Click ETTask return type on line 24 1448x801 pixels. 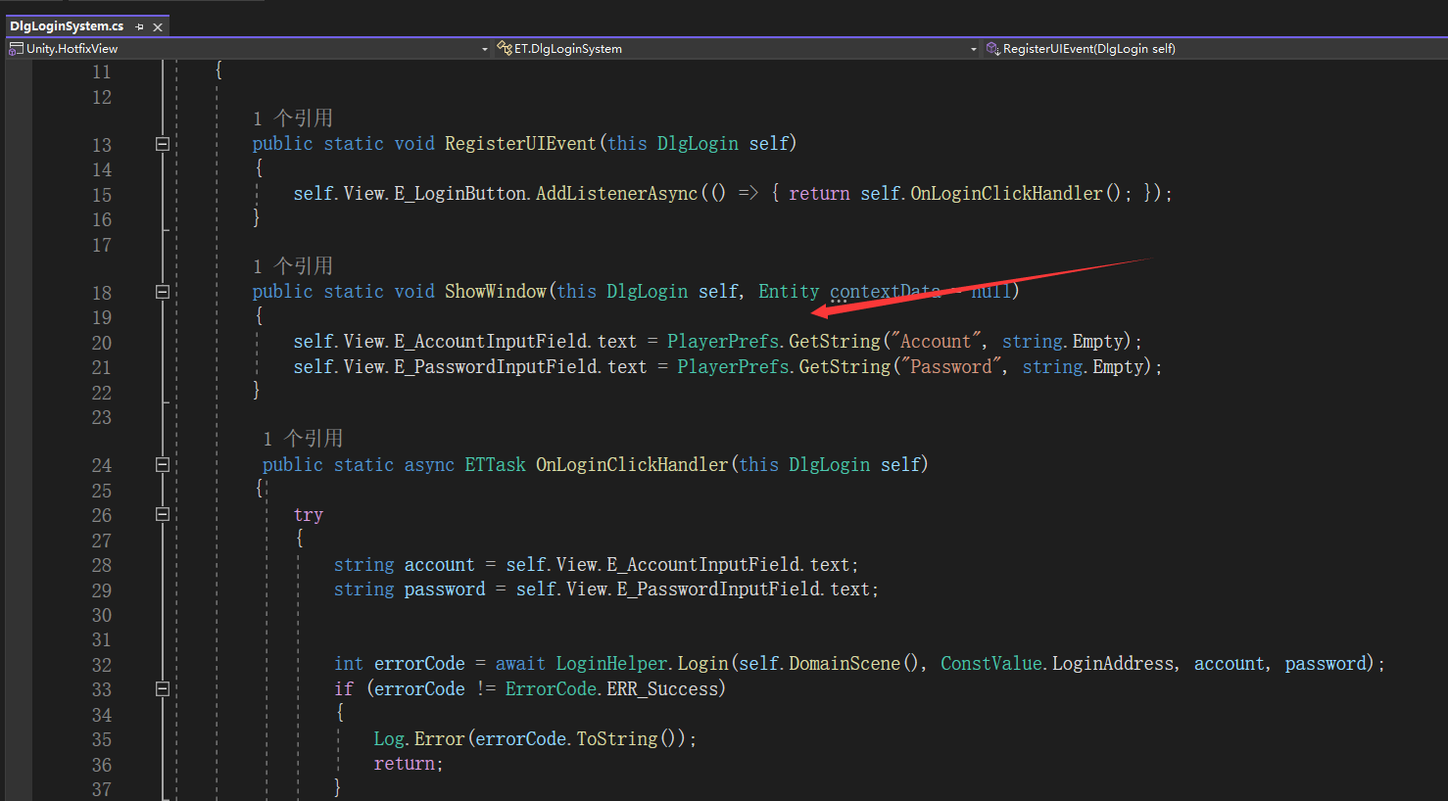(495, 465)
